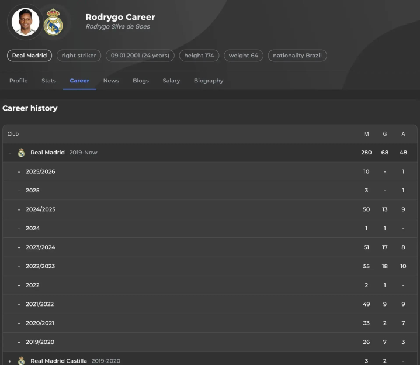The width and height of the screenshot is (420, 365).
Task: Click the nationality Brazil tag
Action: point(297,56)
